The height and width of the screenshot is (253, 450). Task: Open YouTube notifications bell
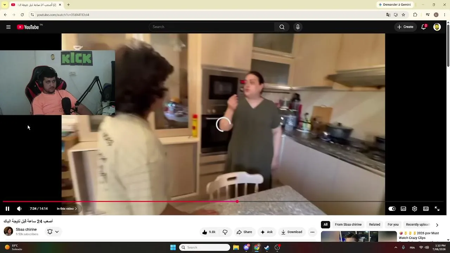pos(424,27)
